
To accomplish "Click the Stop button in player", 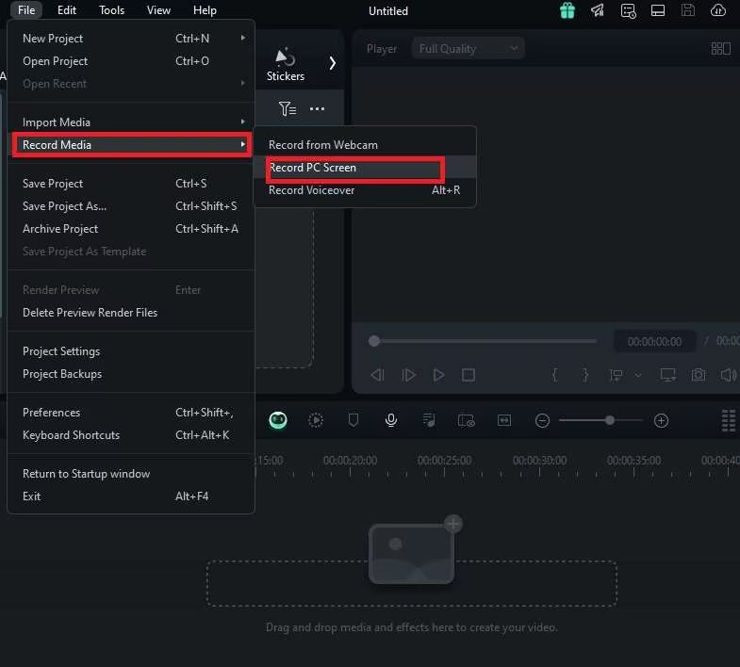I will [469, 375].
